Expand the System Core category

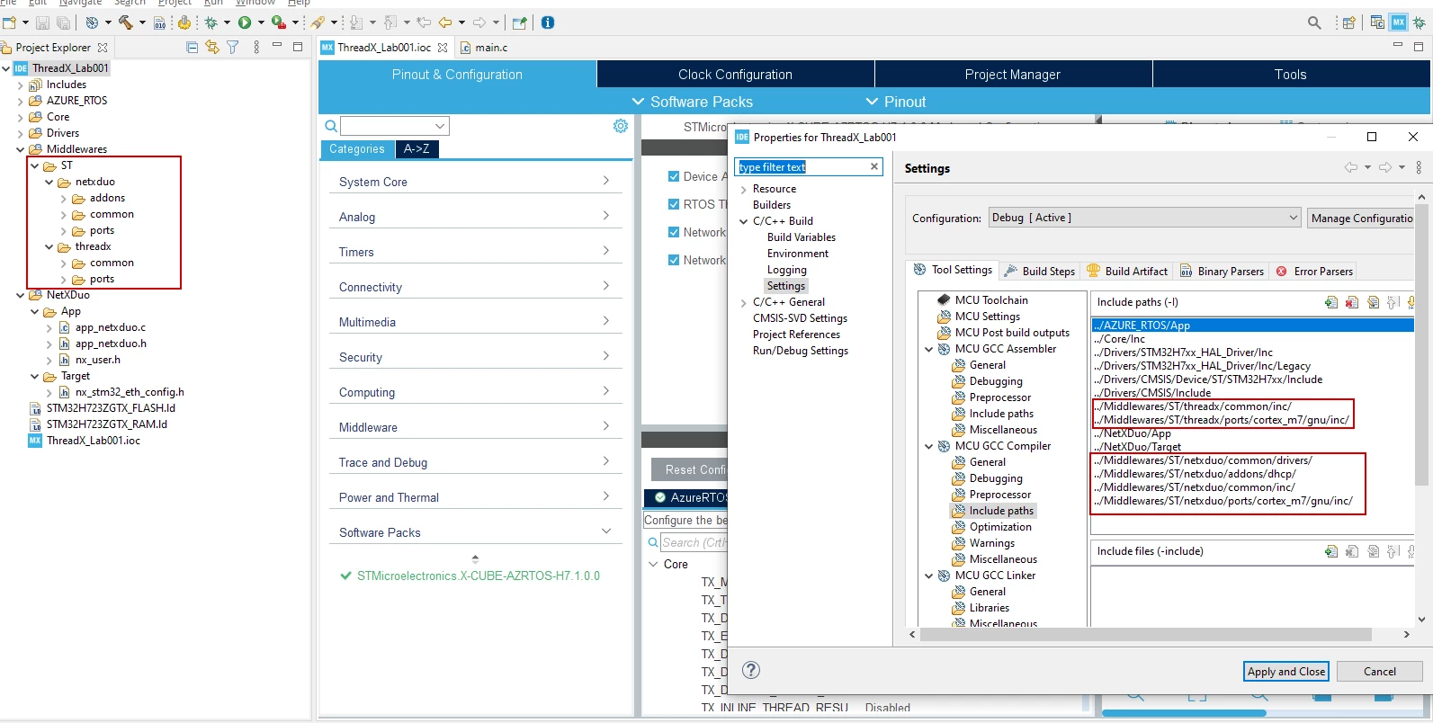tap(474, 182)
